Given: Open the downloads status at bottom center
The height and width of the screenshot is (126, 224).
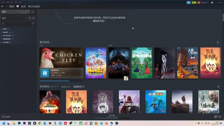Looking at the screenshot, I should click(x=112, y=116).
